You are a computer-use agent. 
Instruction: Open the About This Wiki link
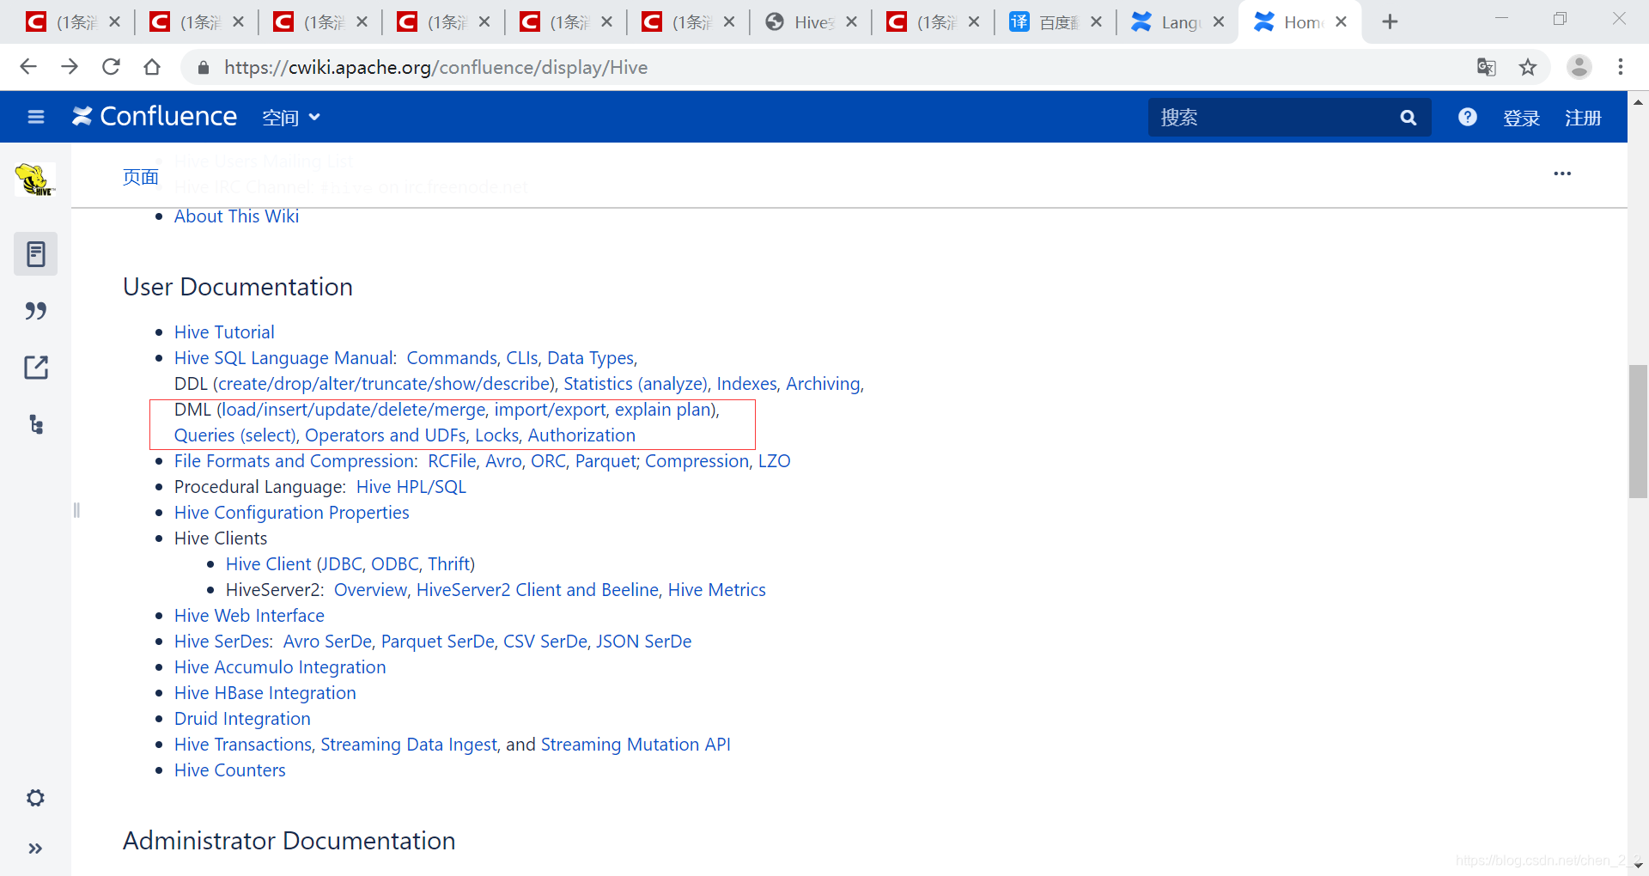[236, 216]
